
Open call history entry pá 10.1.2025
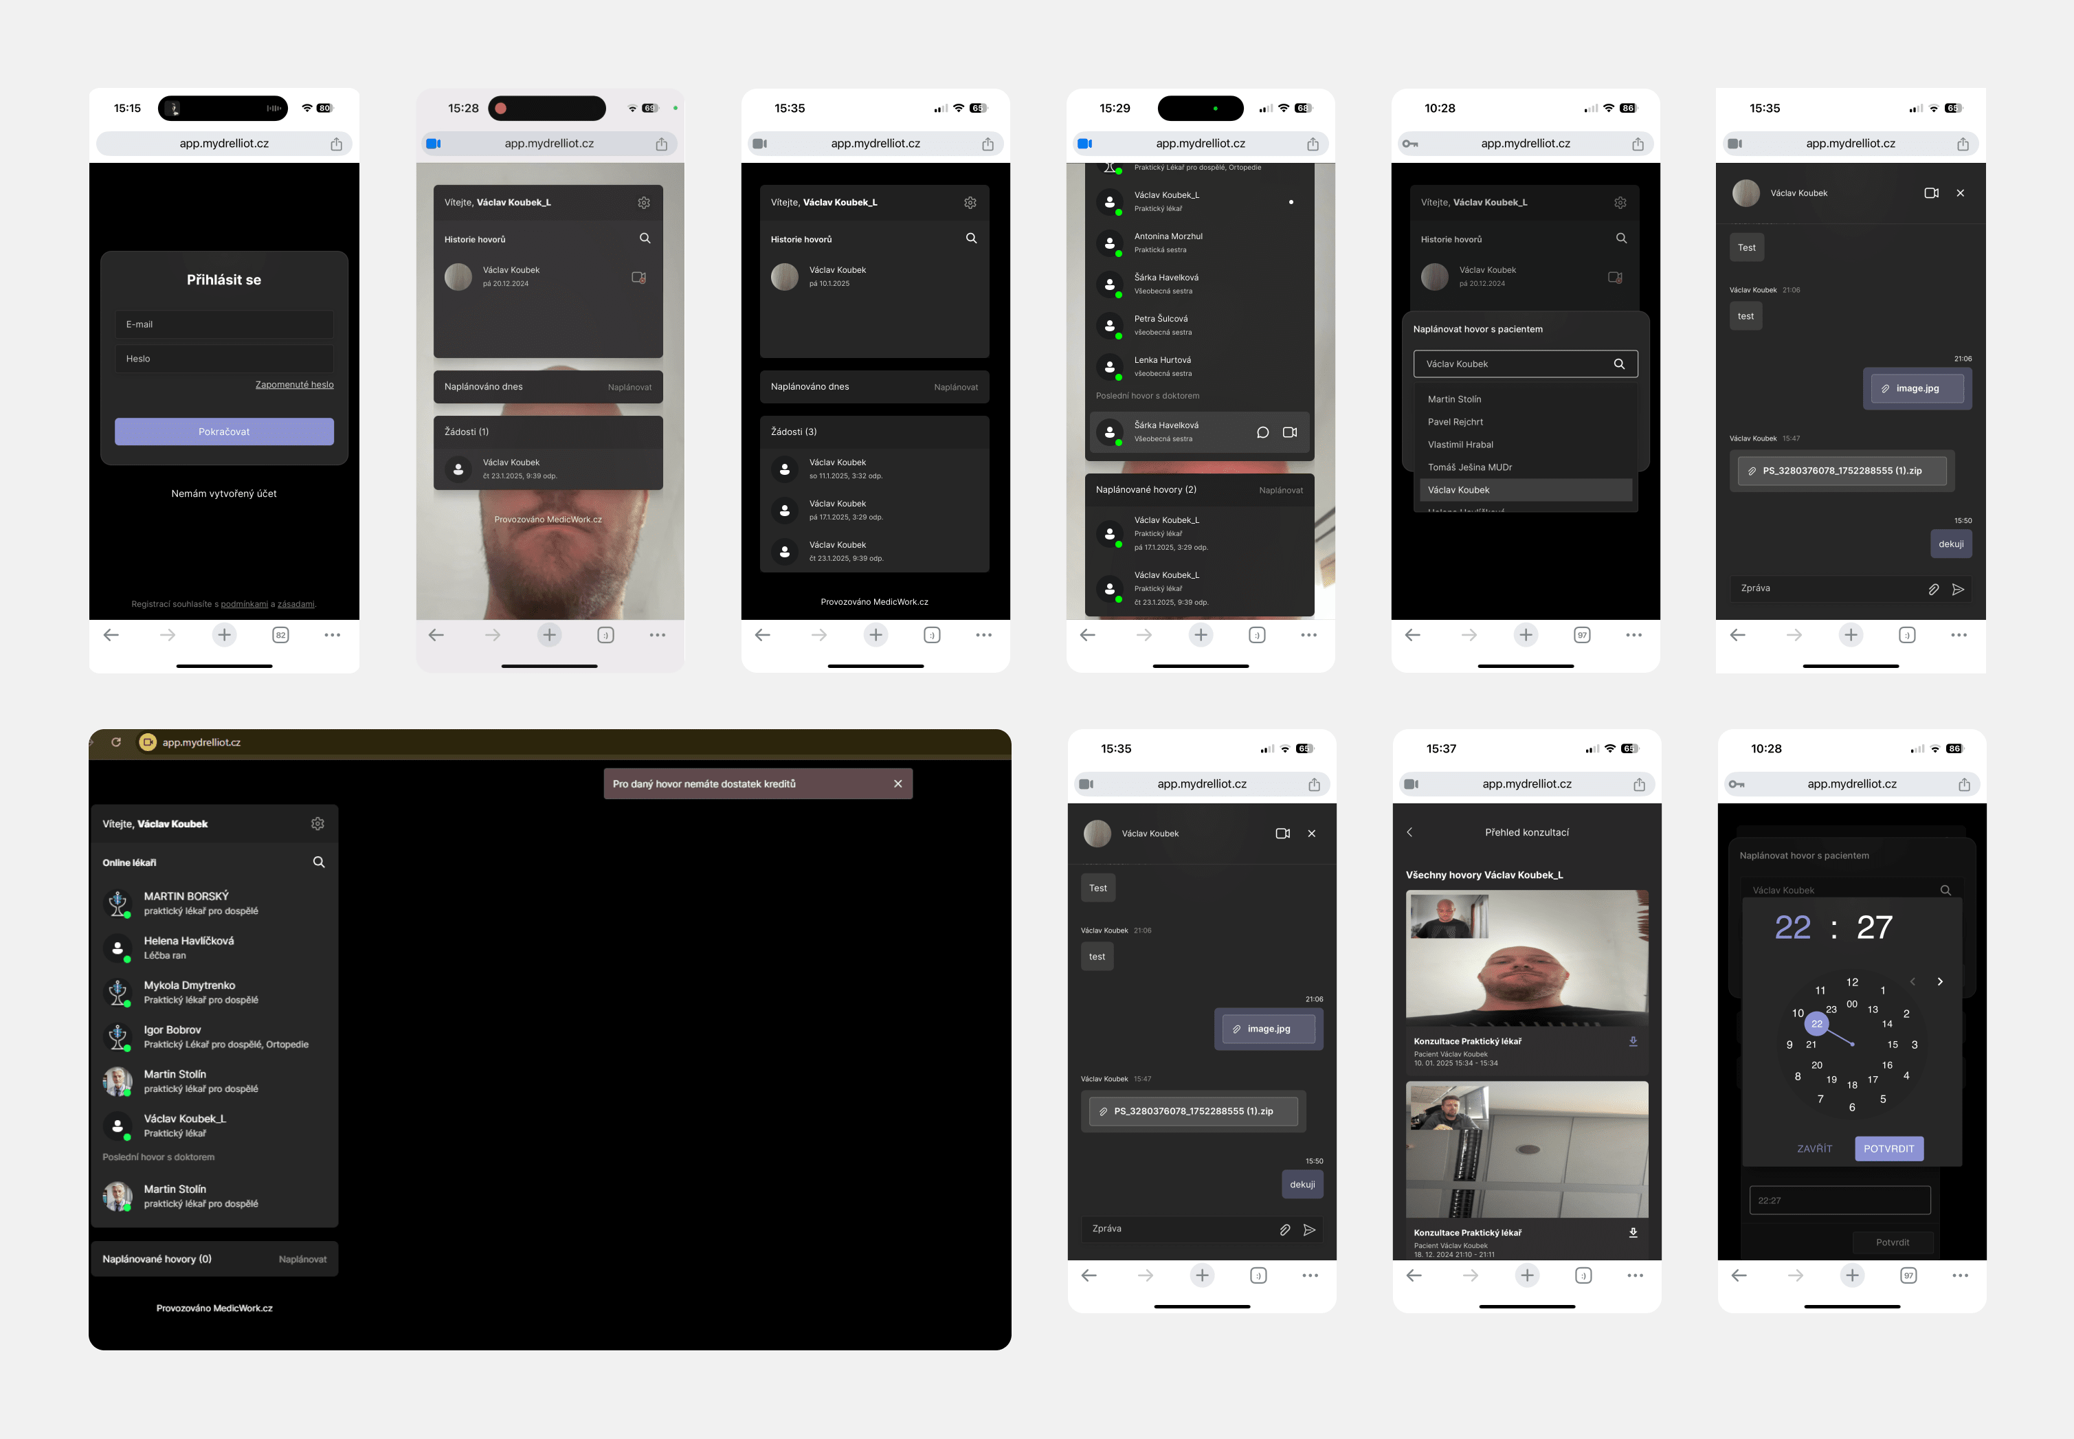875,277
